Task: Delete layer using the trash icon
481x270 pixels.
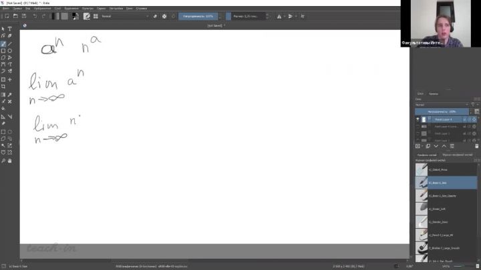Action: (475, 145)
